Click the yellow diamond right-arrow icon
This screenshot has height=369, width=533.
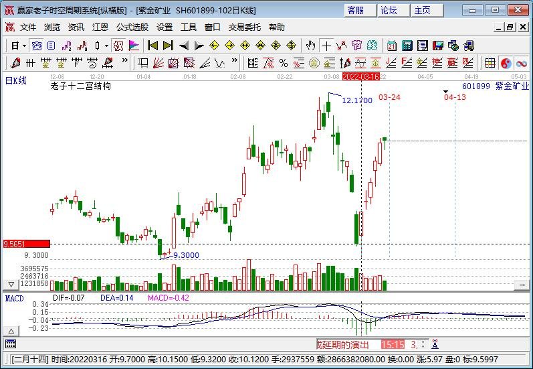coord(230,46)
